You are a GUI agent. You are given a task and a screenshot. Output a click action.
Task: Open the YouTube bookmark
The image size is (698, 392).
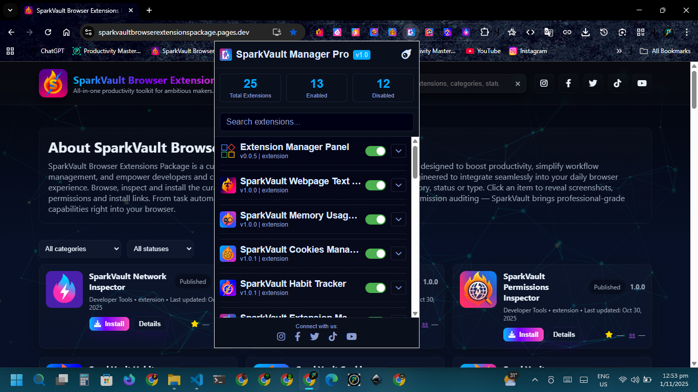coord(483,51)
